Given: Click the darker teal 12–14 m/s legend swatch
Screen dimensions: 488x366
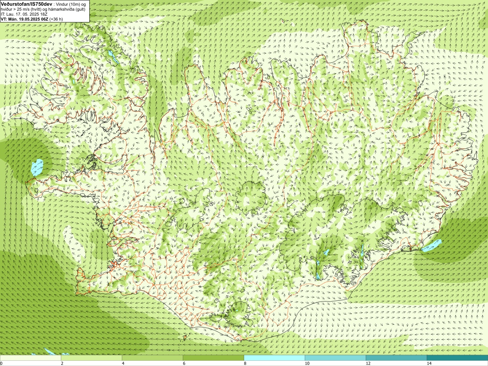Looking at the screenshot, I should tap(396, 358).
